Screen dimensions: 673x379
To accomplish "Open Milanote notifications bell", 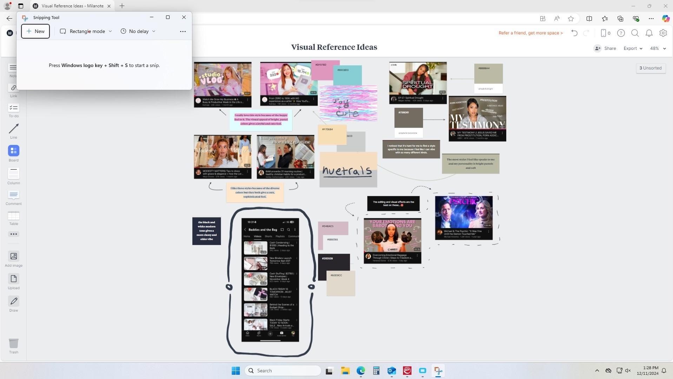I will [649, 33].
